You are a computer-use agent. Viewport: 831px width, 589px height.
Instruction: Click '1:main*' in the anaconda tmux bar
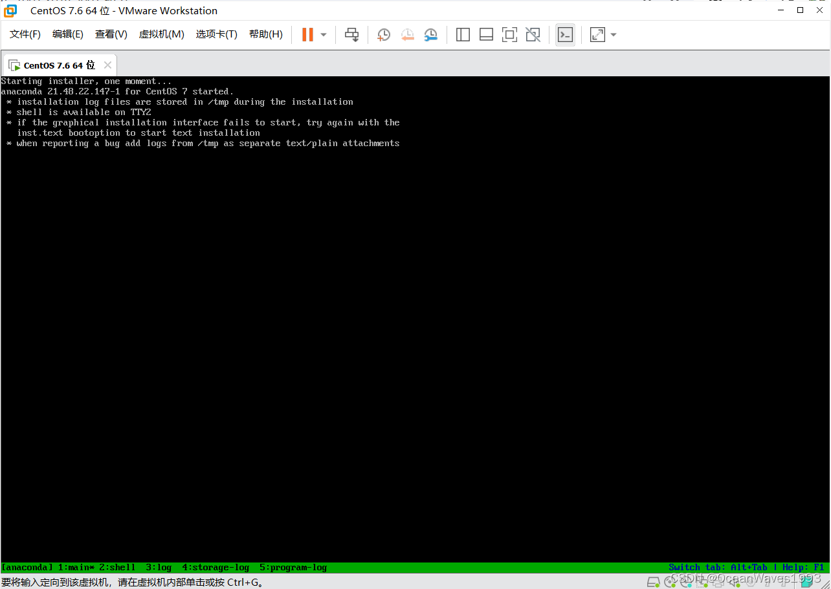[76, 568]
